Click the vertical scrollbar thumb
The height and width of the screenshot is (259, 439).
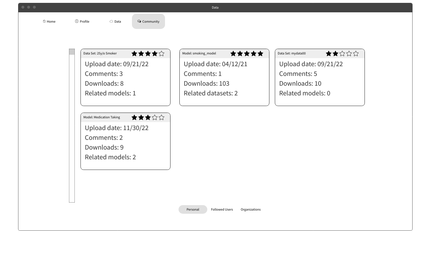72,52
